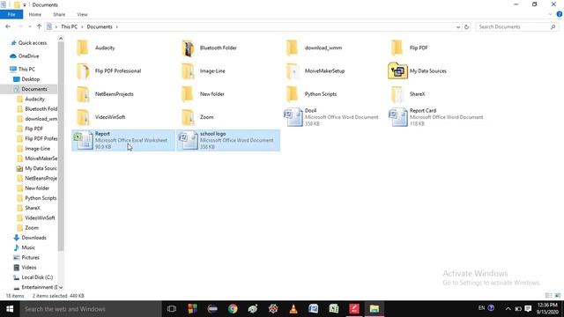Select Local Disk (C:) in navigation pane
This screenshot has width=564, height=317.
click(x=37, y=277)
